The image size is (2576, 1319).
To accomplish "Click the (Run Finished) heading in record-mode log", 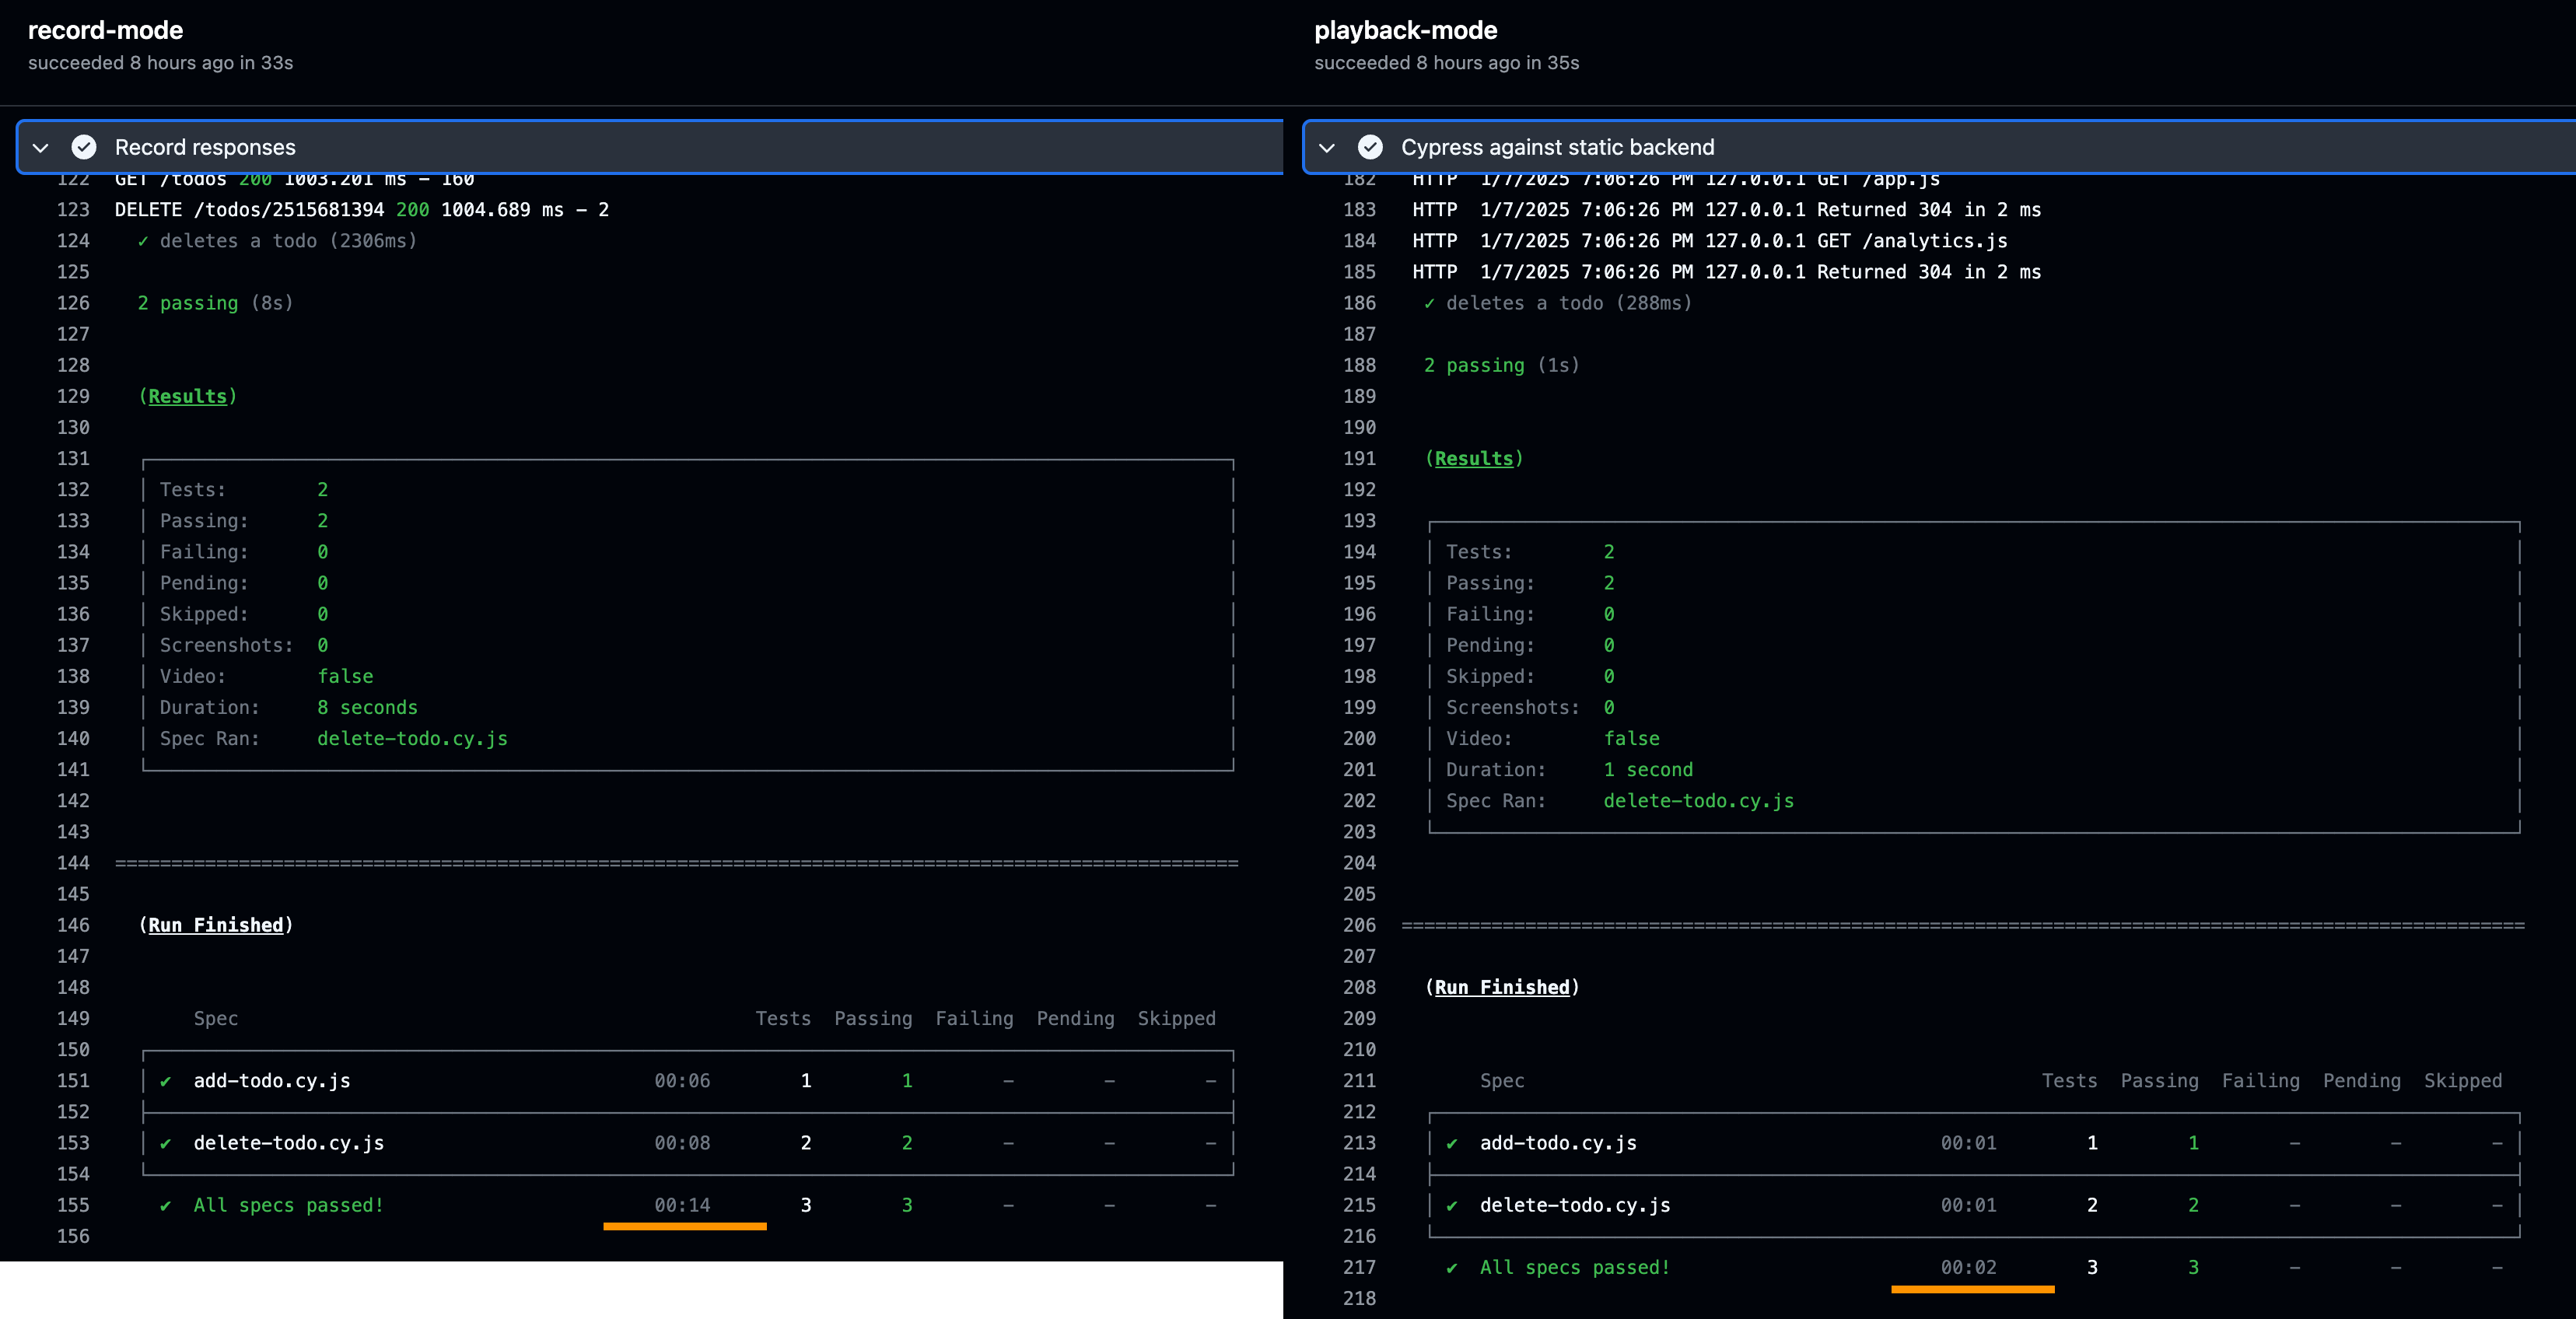I will click(216, 925).
